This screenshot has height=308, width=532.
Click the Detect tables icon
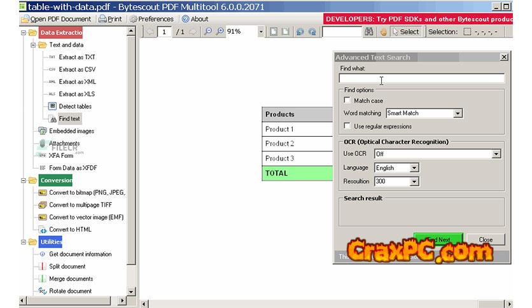(x=53, y=106)
